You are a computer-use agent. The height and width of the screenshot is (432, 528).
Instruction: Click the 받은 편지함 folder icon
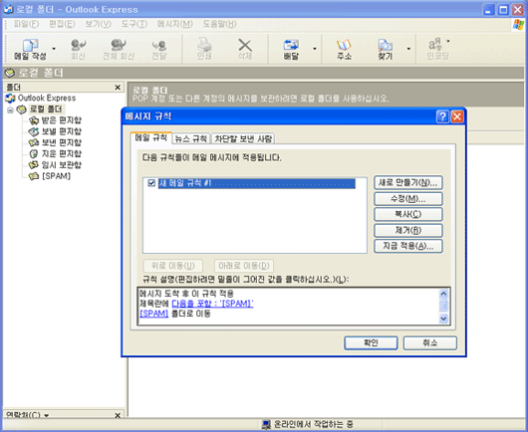[x=34, y=120]
